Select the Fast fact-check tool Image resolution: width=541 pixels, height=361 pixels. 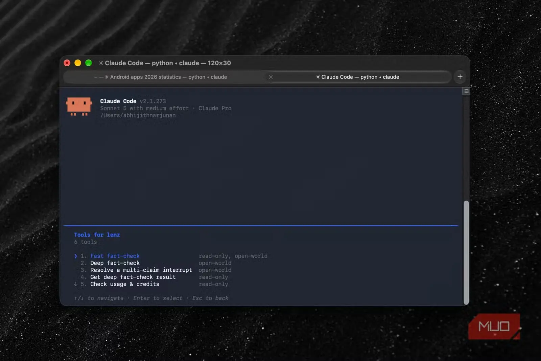pyautogui.click(x=115, y=256)
